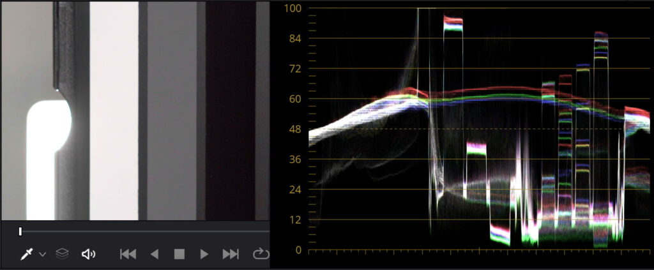
Task: Click the 24 label on waveform scale
Action: coord(296,190)
